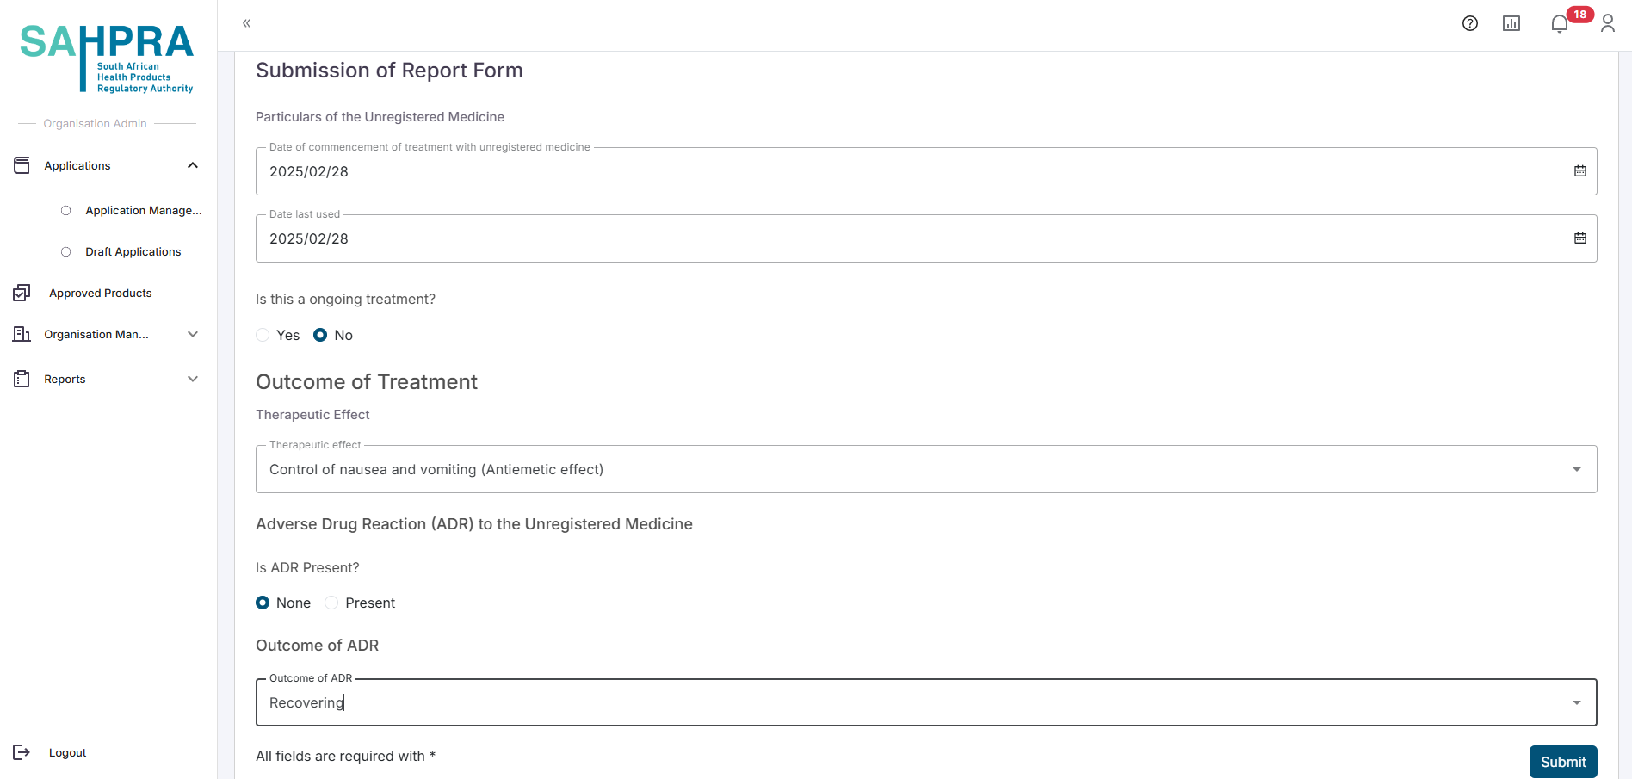The width and height of the screenshot is (1632, 779).
Task: Select None for ADR present
Action: pos(263,603)
